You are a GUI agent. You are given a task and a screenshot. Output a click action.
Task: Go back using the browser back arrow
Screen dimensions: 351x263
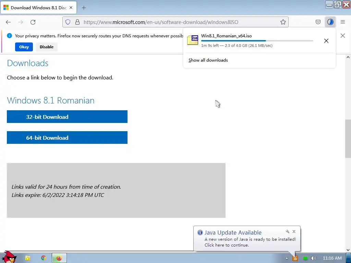tap(8, 22)
